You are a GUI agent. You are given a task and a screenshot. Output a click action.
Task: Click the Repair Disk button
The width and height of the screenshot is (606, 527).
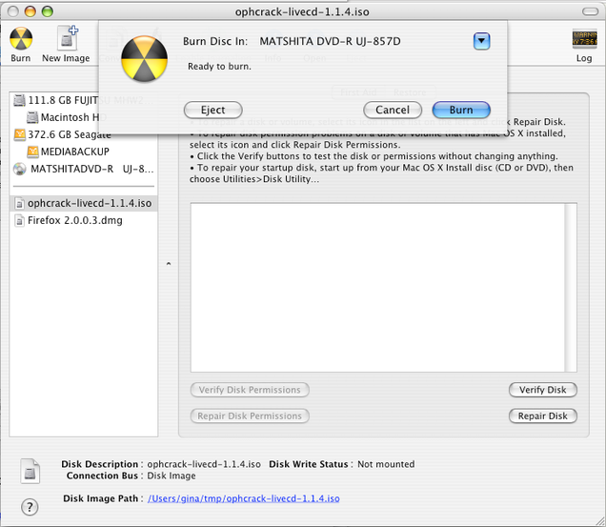pos(542,416)
